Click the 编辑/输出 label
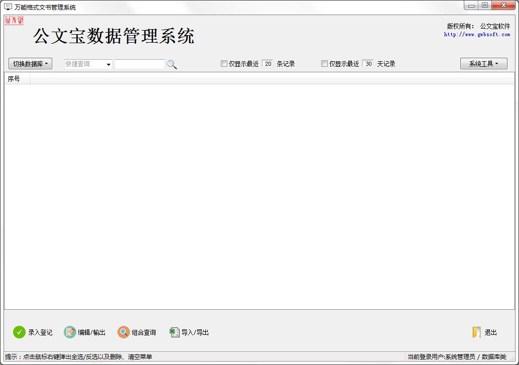Image resolution: width=519 pixels, height=365 pixels. pyautogui.click(x=92, y=332)
